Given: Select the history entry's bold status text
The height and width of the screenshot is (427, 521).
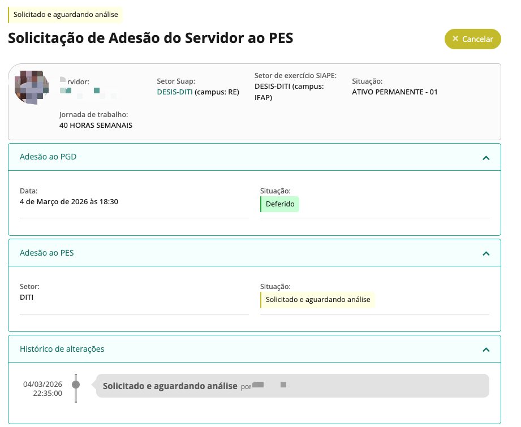Looking at the screenshot, I should pyautogui.click(x=170, y=386).
